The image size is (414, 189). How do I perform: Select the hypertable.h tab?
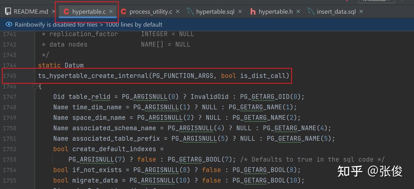point(275,11)
